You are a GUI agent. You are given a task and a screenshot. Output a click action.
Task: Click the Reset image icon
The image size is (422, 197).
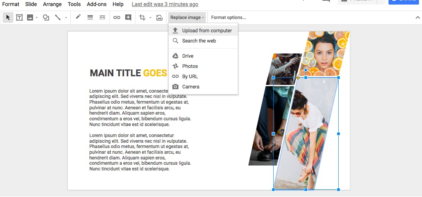click(159, 17)
